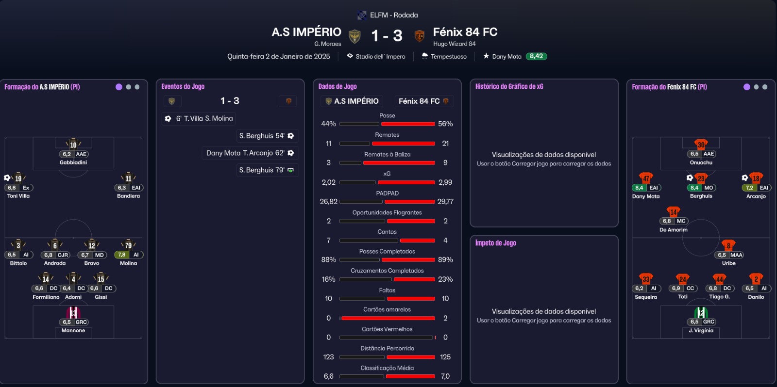This screenshot has width=777, height=387.
Task: Click the star icon beside Dany Mota
Action: 486,56
